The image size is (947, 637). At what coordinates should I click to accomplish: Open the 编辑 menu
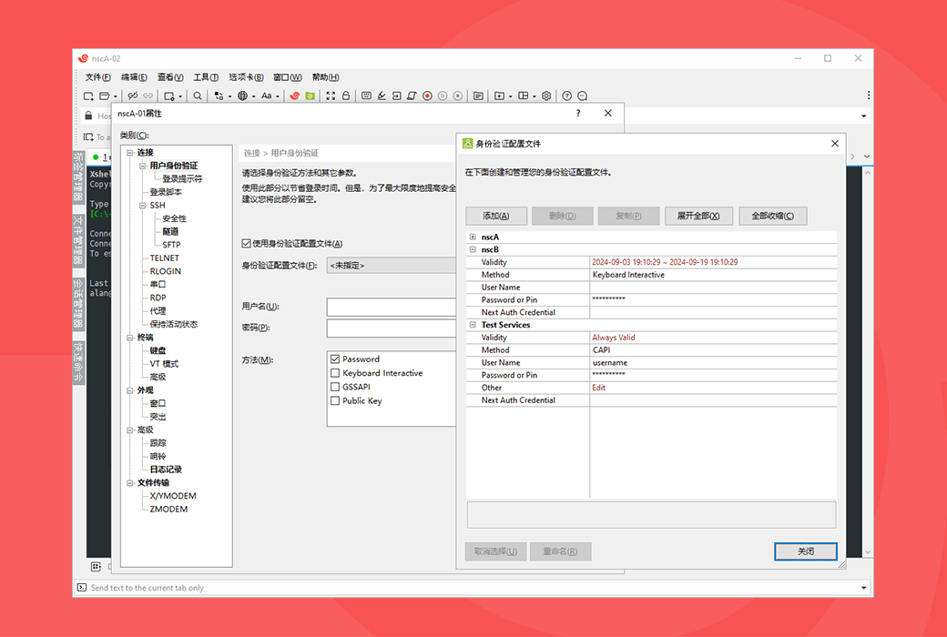[x=134, y=77]
